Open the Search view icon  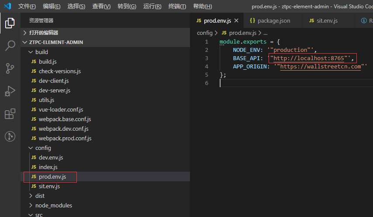[10, 45]
